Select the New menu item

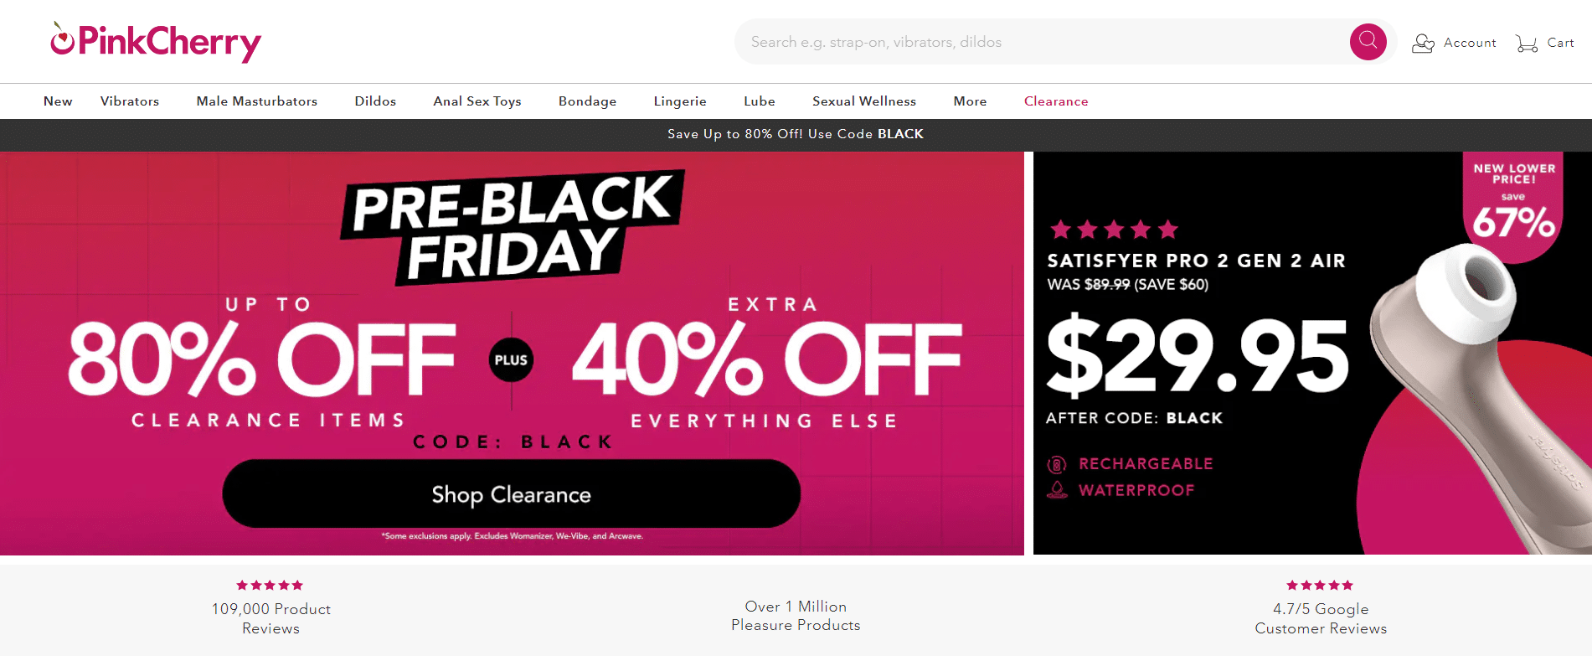tap(58, 101)
